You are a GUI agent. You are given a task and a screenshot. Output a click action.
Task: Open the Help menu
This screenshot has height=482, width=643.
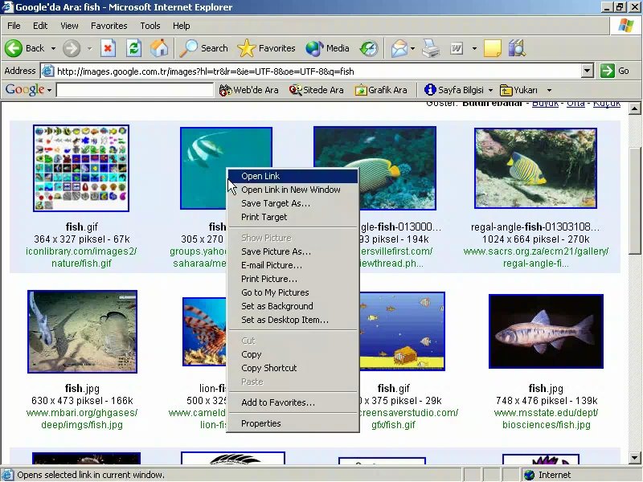tap(182, 26)
